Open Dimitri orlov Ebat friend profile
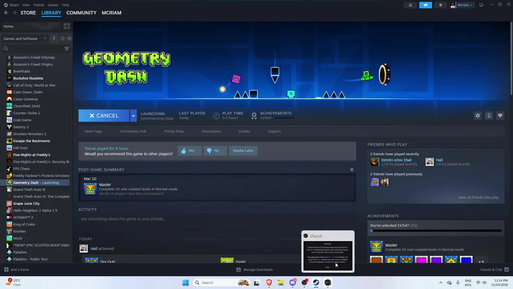The image size is (513, 289). pyautogui.click(x=396, y=160)
